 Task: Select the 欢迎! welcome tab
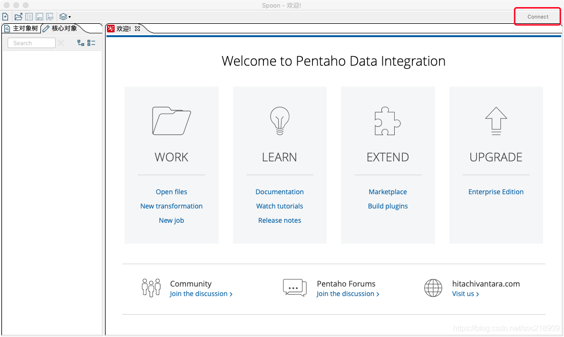click(x=123, y=29)
